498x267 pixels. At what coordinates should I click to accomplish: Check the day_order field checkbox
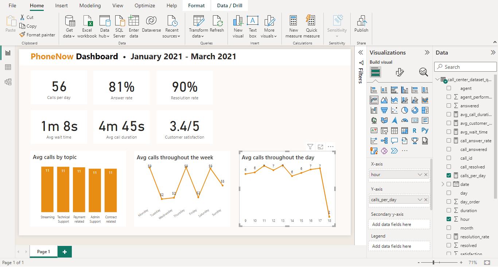click(x=449, y=202)
